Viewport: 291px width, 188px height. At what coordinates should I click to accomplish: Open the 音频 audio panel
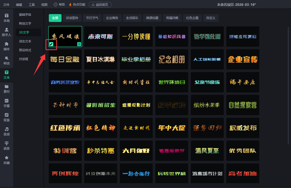click(7, 131)
